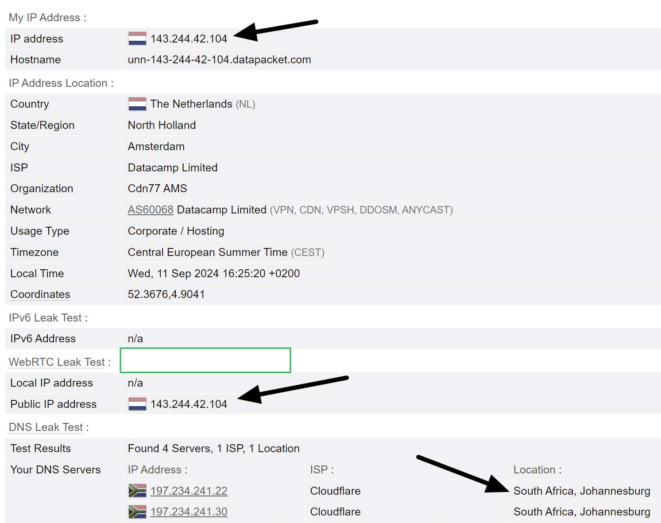Open DNS server link 197.234.241.22
This screenshot has height=523, width=661.
(x=189, y=491)
